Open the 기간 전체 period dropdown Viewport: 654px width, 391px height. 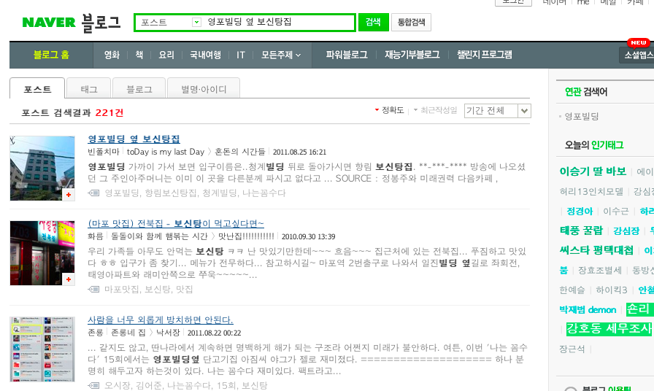point(497,111)
